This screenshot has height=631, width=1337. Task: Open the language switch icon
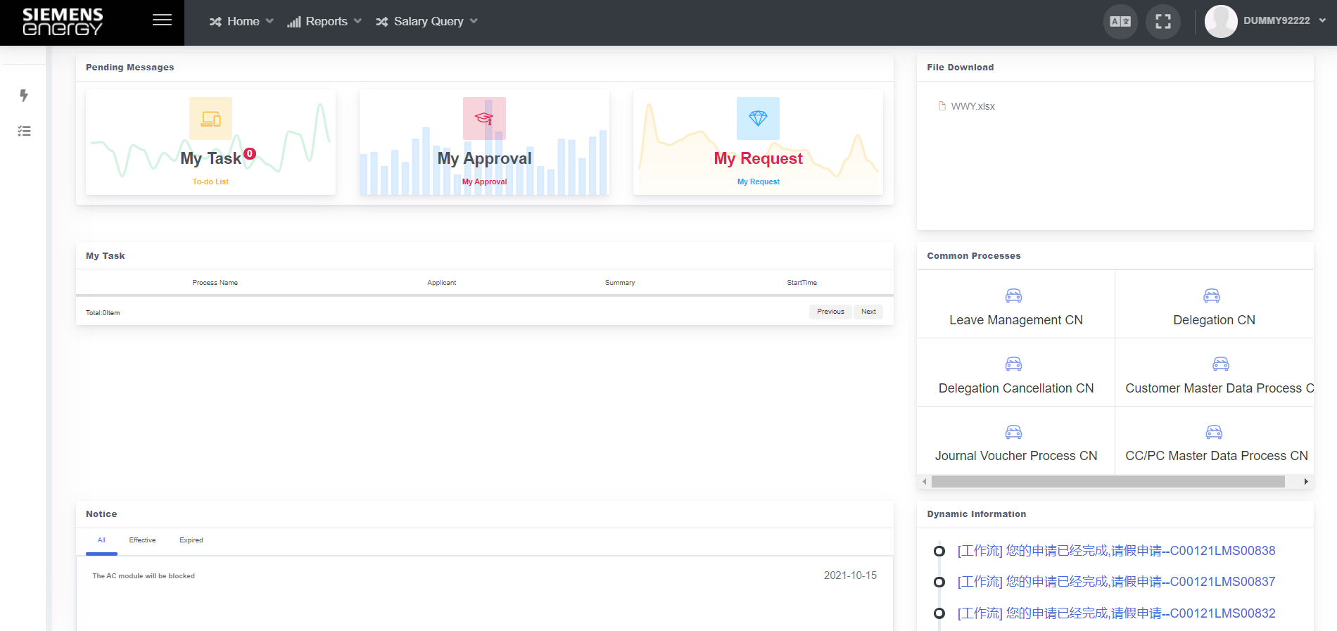point(1120,22)
